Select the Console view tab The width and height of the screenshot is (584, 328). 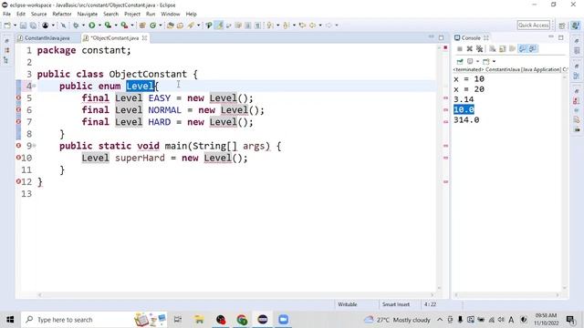coord(471,38)
